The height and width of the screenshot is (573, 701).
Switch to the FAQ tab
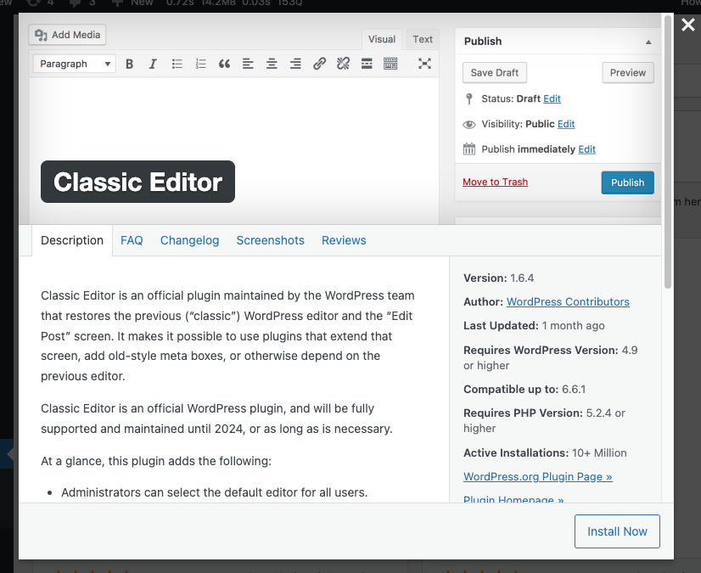pos(132,240)
